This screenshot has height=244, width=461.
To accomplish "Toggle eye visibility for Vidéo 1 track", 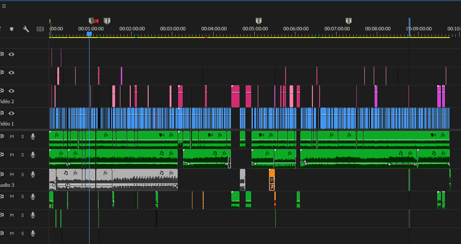I will (x=12, y=114).
